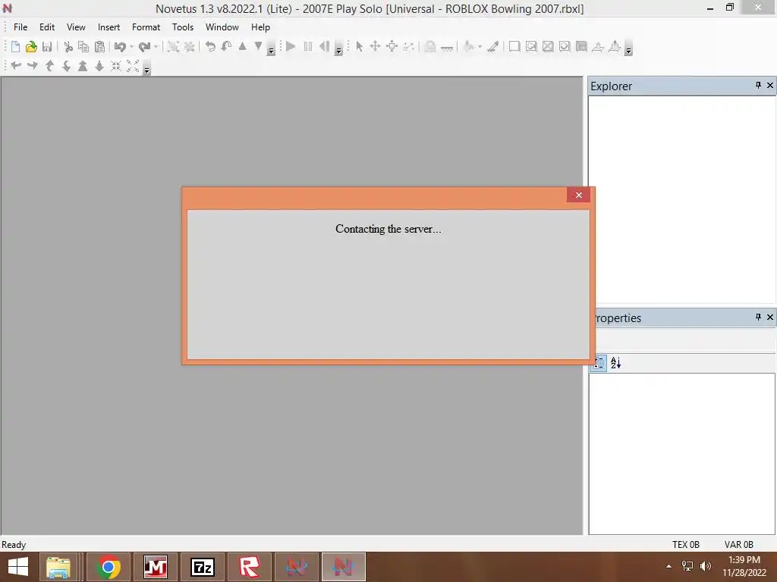Open File Explorer from taskbar
This screenshot has height=582, width=777.
pyautogui.click(x=58, y=567)
